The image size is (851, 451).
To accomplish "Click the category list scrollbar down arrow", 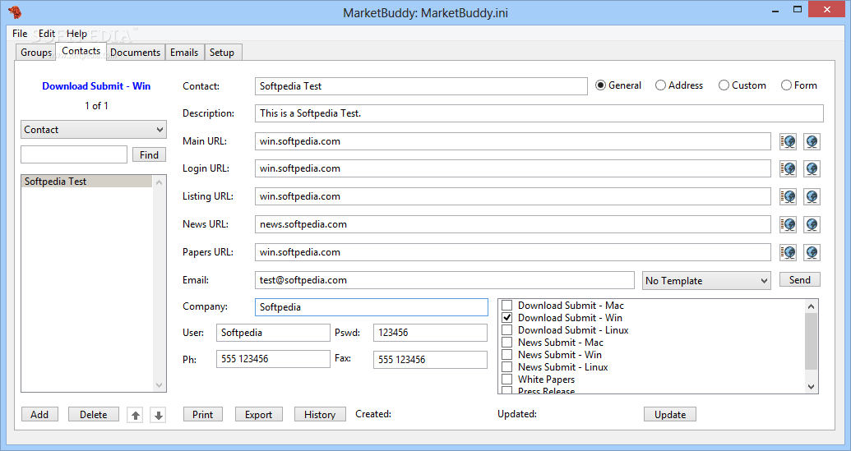I will pos(812,386).
